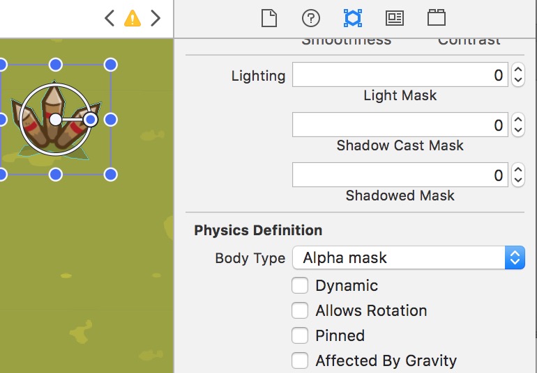Show the Actions inspector icon
The height and width of the screenshot is (373, 537).
(437, 18)
